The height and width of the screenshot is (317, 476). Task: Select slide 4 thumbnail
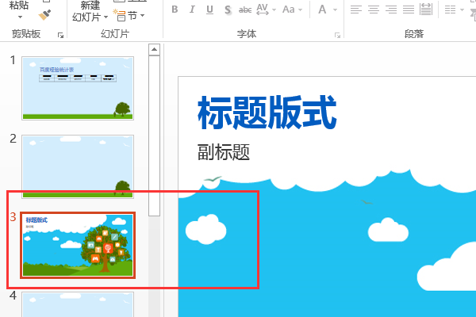click(x=78, y=304)
